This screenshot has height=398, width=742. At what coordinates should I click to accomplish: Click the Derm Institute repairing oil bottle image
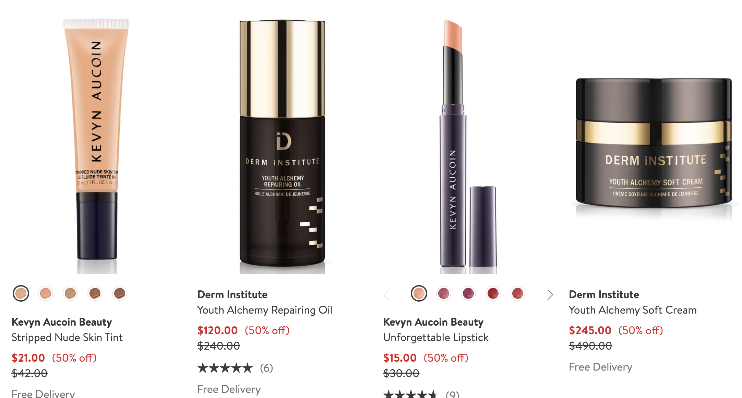click(x=282, y=146)
